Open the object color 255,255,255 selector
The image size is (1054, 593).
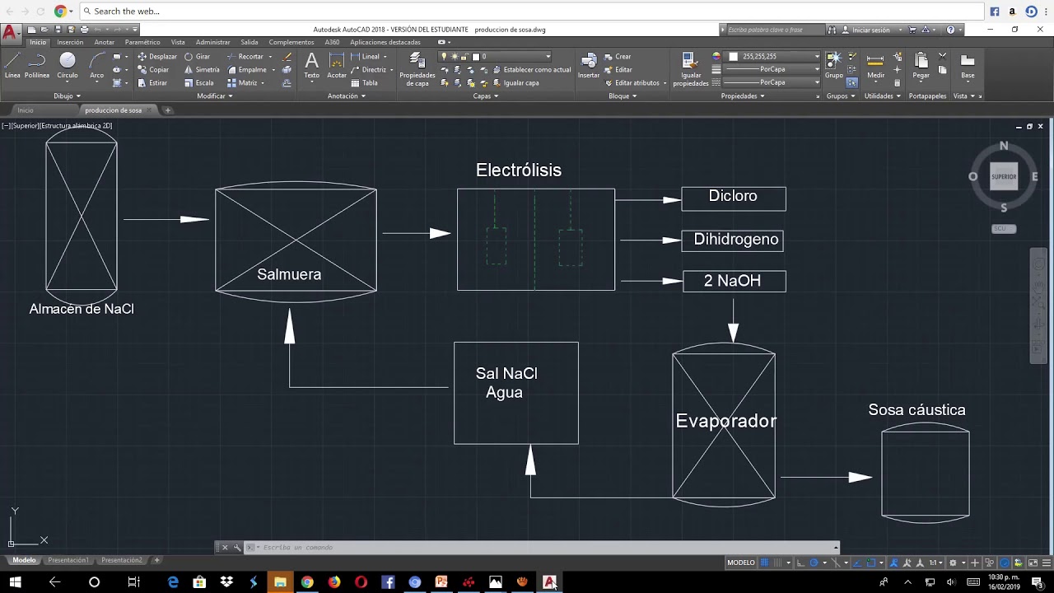772,57
